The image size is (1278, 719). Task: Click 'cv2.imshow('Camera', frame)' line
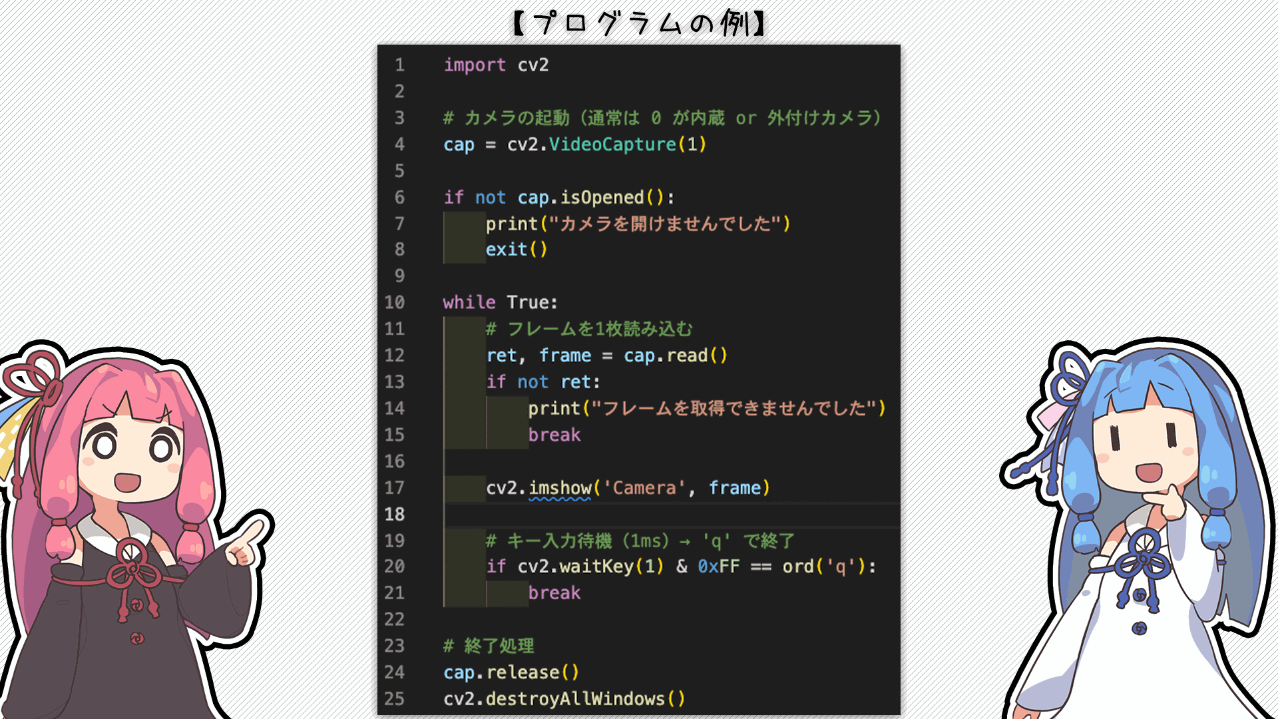click(x=628, y=488)
